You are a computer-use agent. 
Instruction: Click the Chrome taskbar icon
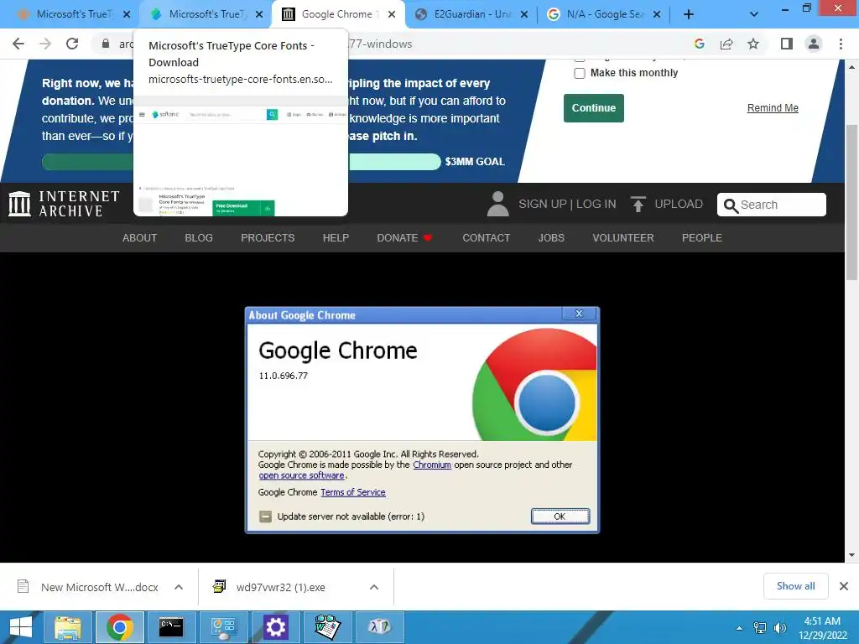pyautogui.click(x=119, y=627)
